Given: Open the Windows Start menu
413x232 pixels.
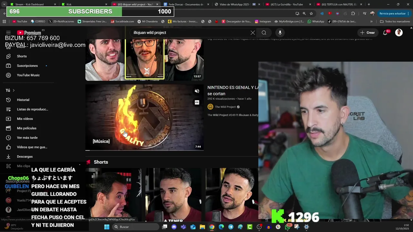Looking at the screenshot, I should coord(107,227).
